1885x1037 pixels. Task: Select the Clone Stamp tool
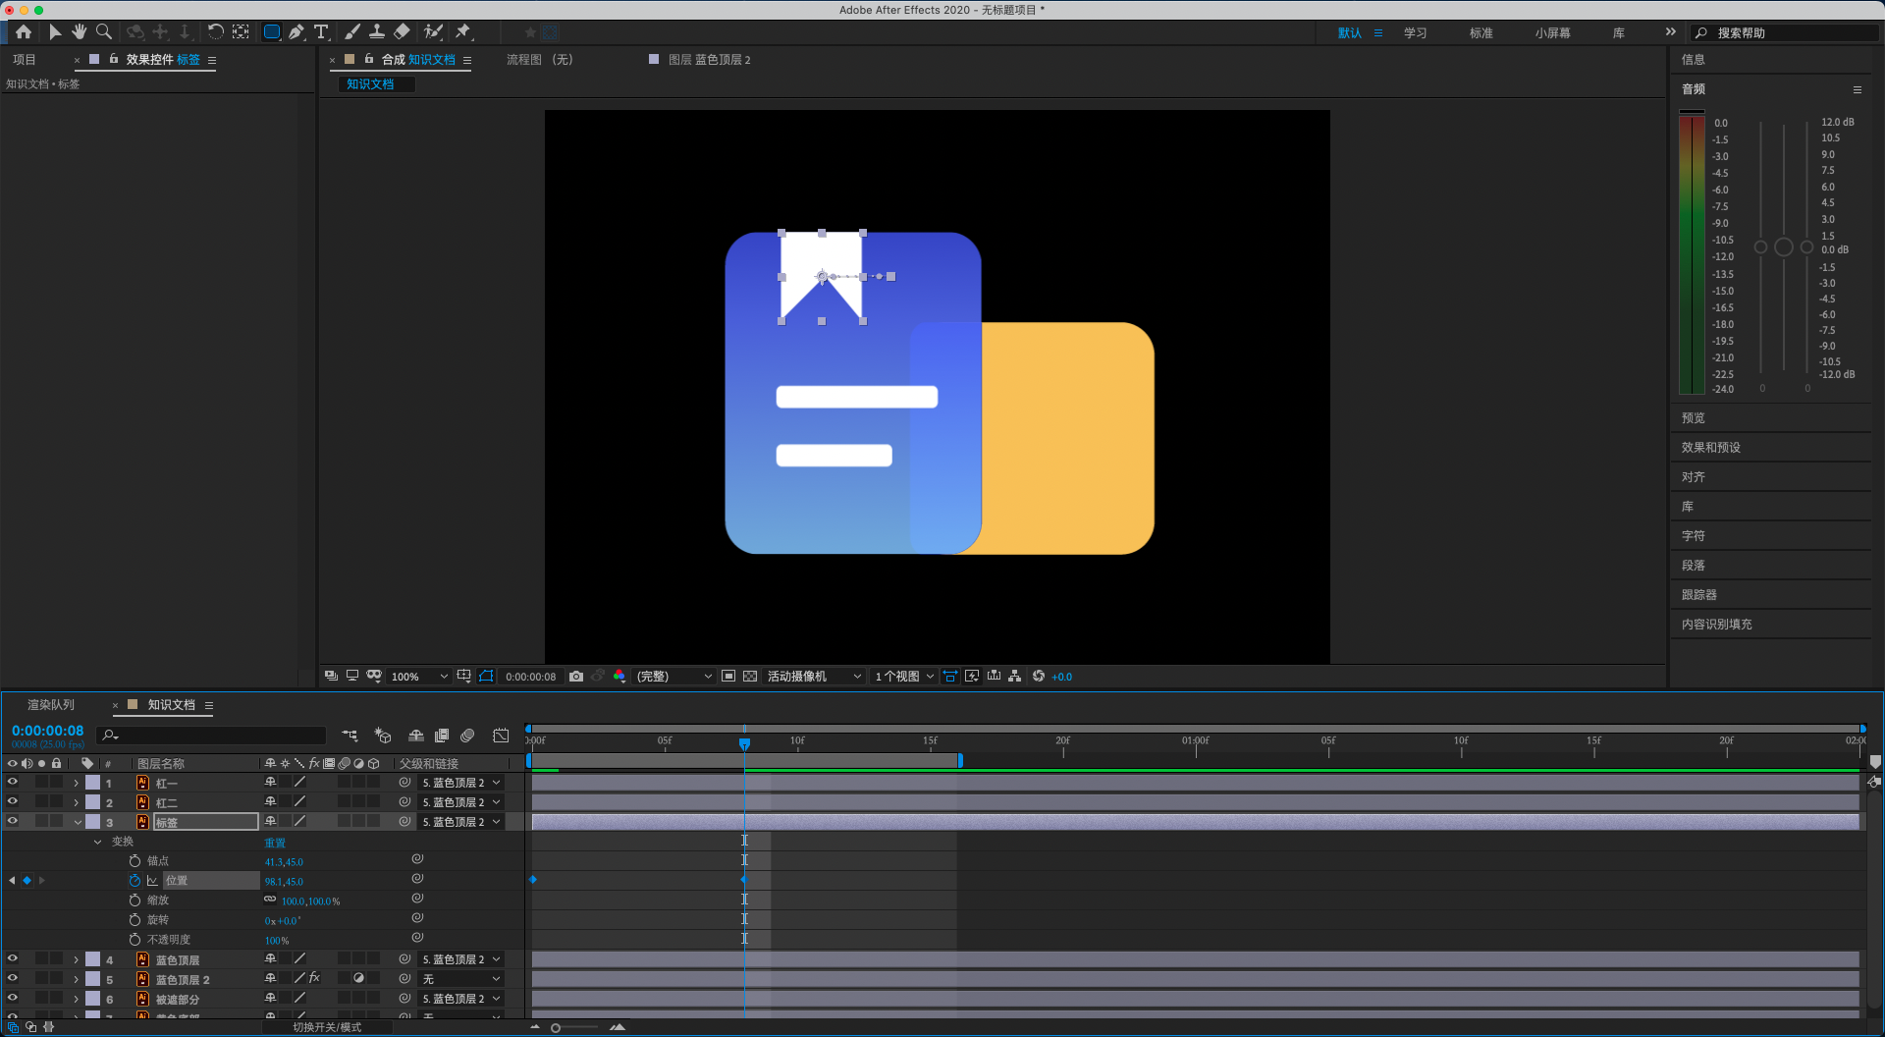pyautogui.click(x=377, y=32)
